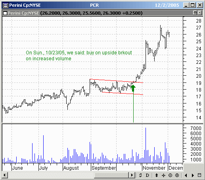This screenshot has height=180, width=205.
Task: Maximize the inner chart pane
Action: (x=195, y=13)
